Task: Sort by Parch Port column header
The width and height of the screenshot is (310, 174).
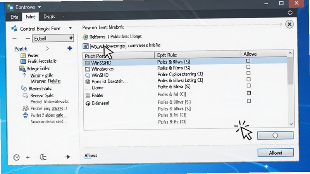Action: coord(119,56)
